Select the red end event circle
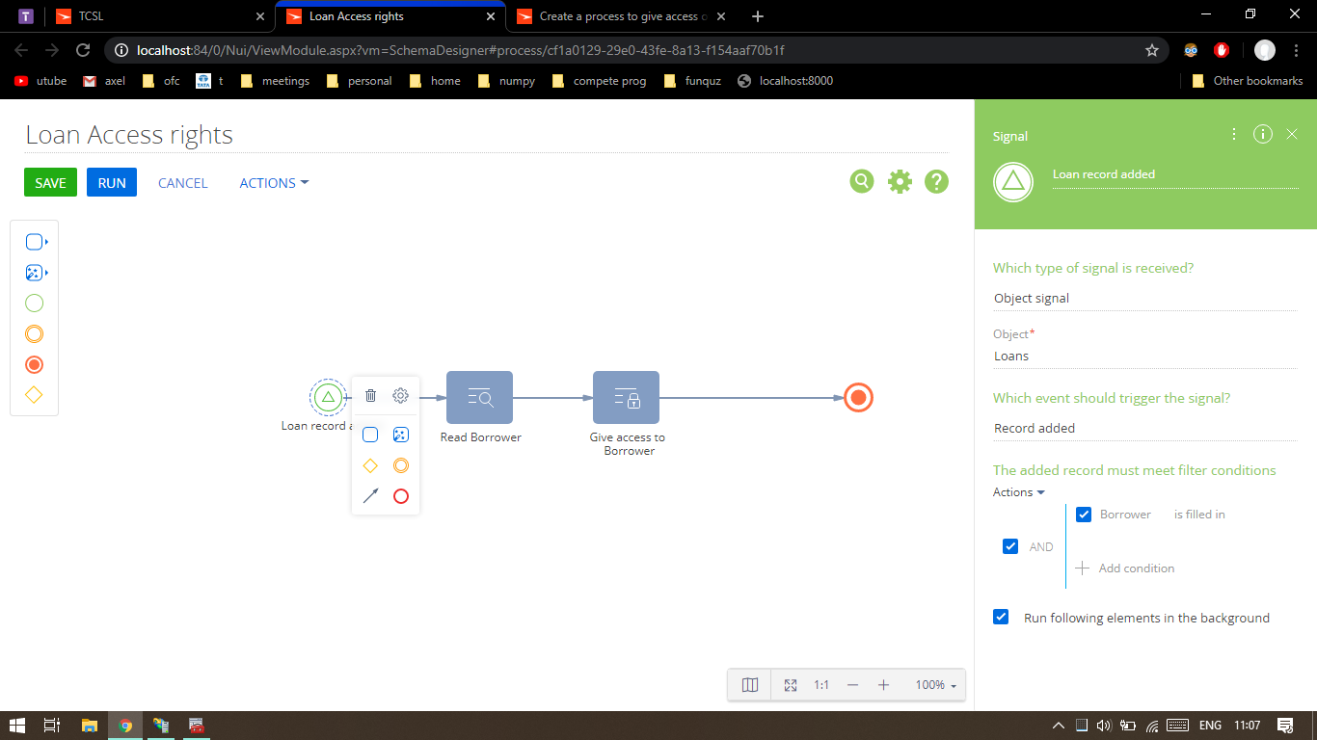 (x=858, y=397)
